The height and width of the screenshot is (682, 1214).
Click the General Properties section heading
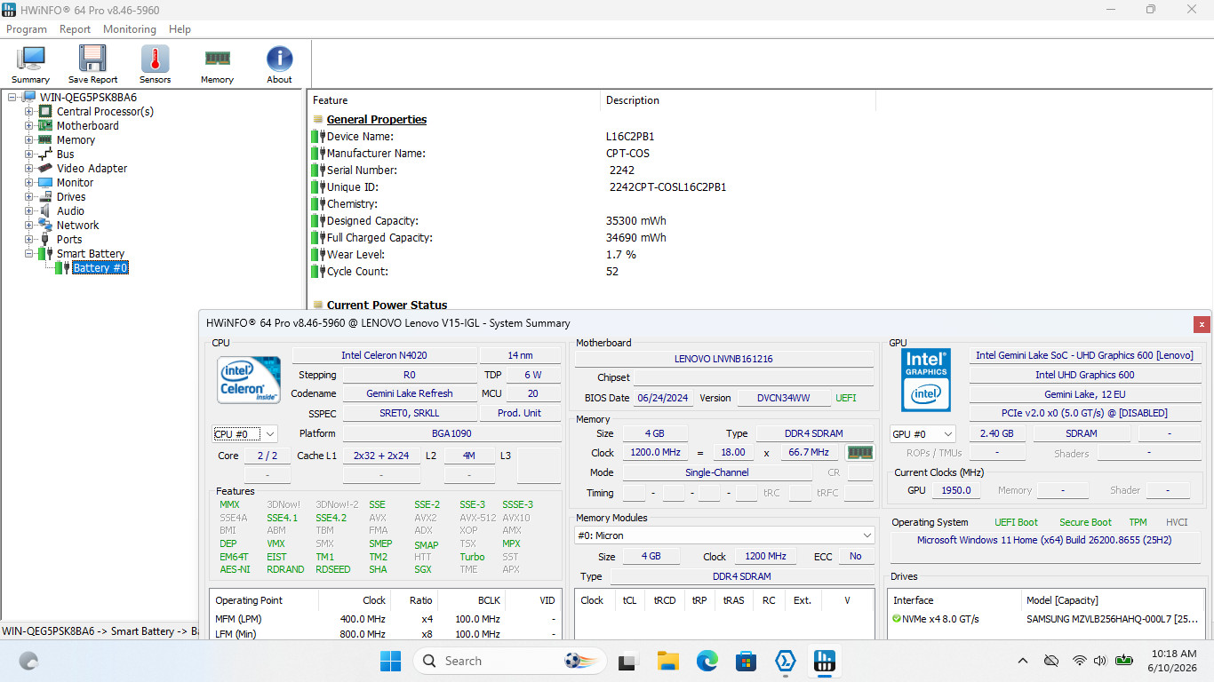[377, 120]
